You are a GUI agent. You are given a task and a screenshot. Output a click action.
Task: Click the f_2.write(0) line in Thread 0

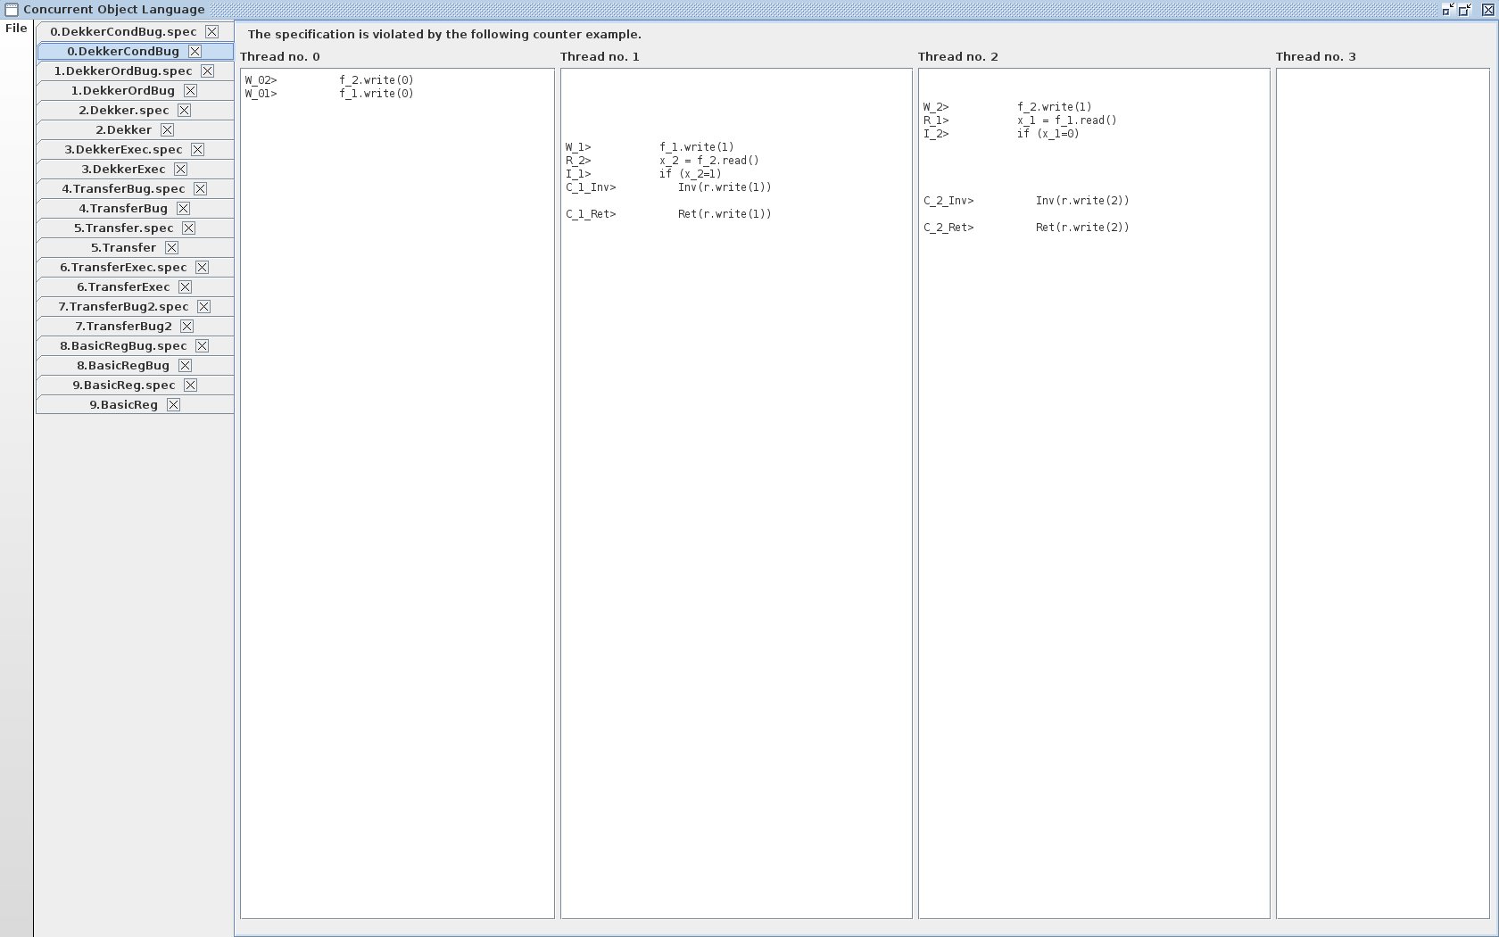click(x=376, y=80)
